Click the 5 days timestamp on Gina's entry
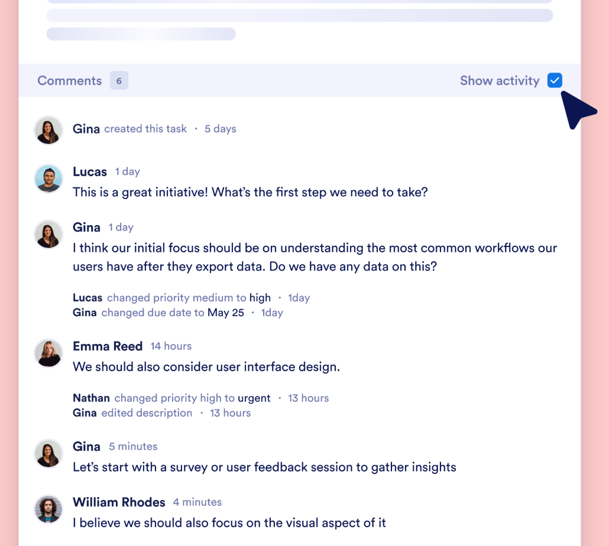 point(220,129)
